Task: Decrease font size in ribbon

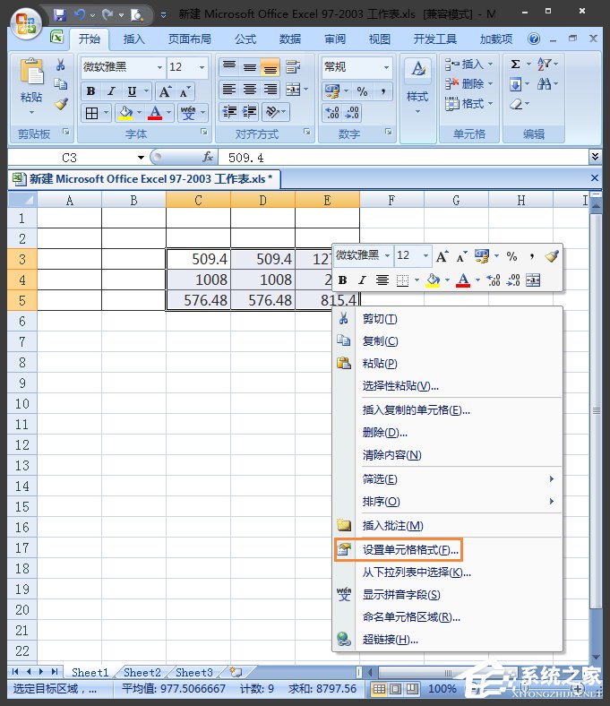Action: (x=185, y=92)
